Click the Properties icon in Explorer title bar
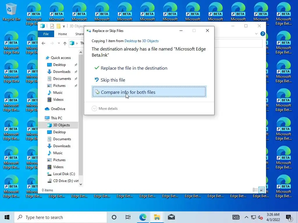Image resolution: width=298 pixels, height=223 pixels. (52, 26)
